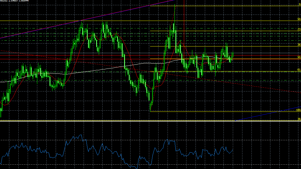Image resolution: width=301 pixels, height=169 pixels.
Task: Select the 100. Fibonacci level label
Action: [298, 110]
